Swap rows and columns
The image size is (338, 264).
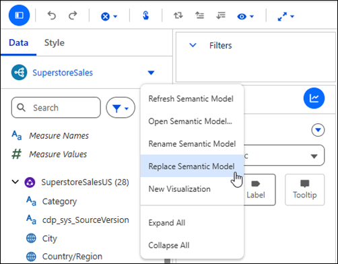pyautogui.click(x=178, y=15)
